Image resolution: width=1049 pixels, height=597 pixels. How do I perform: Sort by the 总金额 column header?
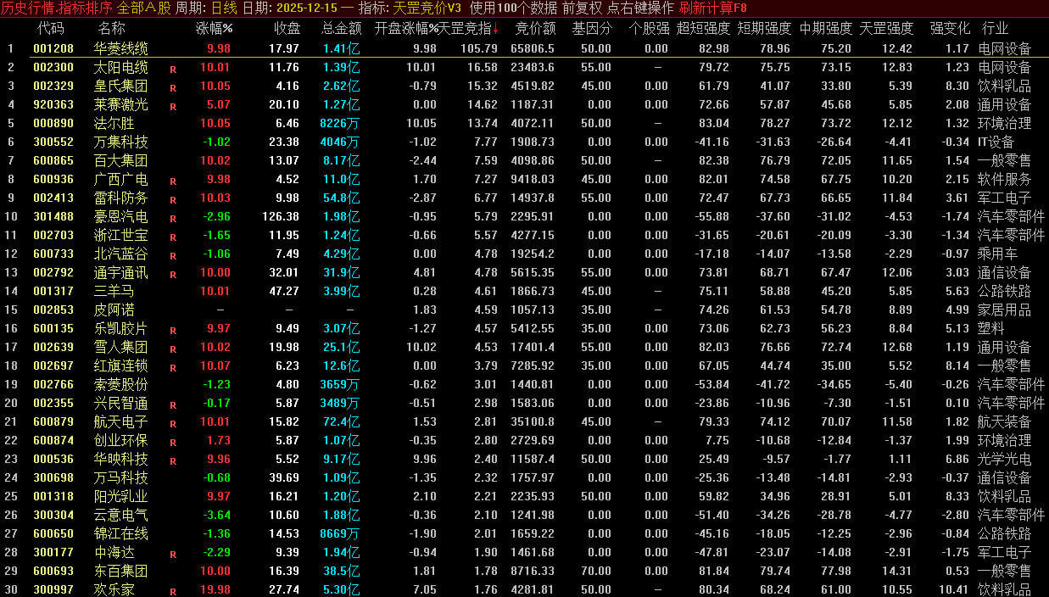(341, 28)
